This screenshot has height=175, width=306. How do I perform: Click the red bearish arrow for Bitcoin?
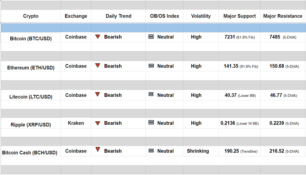(98, 37)
